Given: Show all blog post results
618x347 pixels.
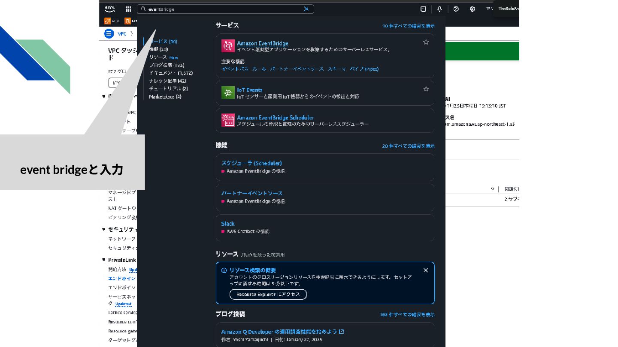Looking at the screenshot, I should click(407, 314).
